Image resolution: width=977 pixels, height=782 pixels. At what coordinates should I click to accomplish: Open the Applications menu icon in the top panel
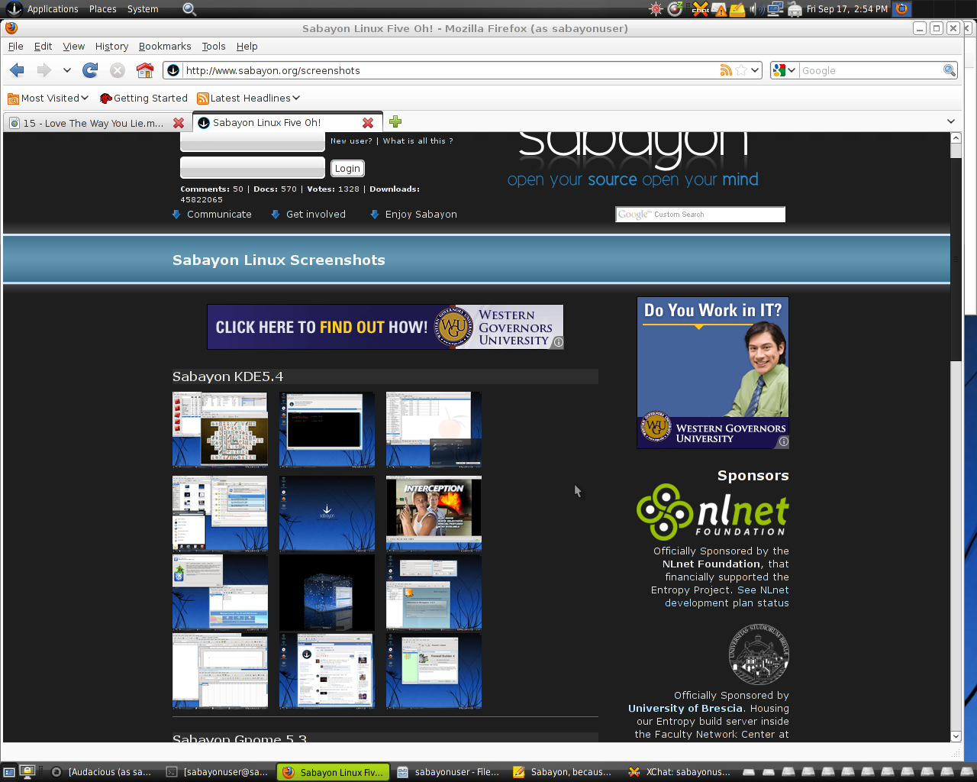pyautogui.click(x=14, y=9)
